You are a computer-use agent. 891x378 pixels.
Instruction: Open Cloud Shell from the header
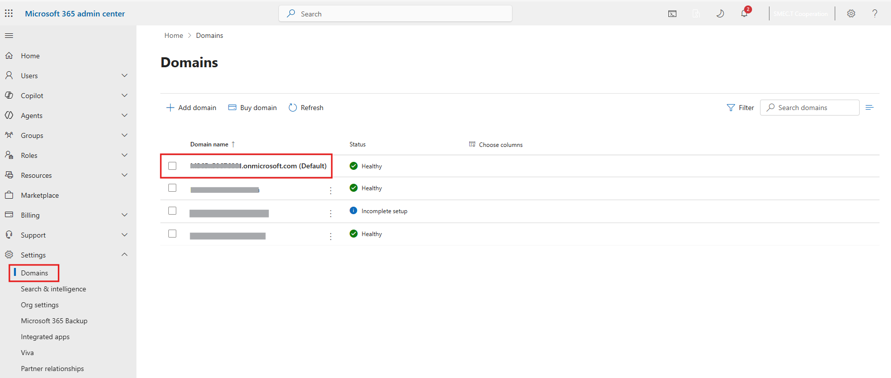pyautogui.click(x=672, y=14)
